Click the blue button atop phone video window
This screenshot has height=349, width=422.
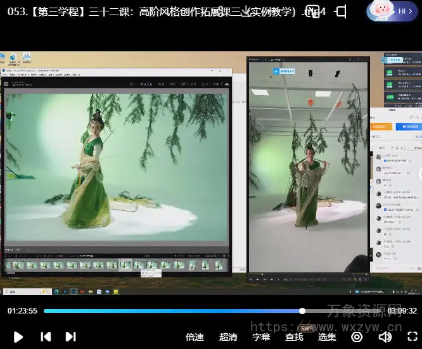tap(285, 72)
